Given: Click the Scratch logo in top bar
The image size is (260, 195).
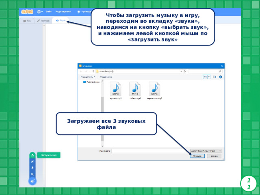Looking at the screenshot, I should [27, 12].
